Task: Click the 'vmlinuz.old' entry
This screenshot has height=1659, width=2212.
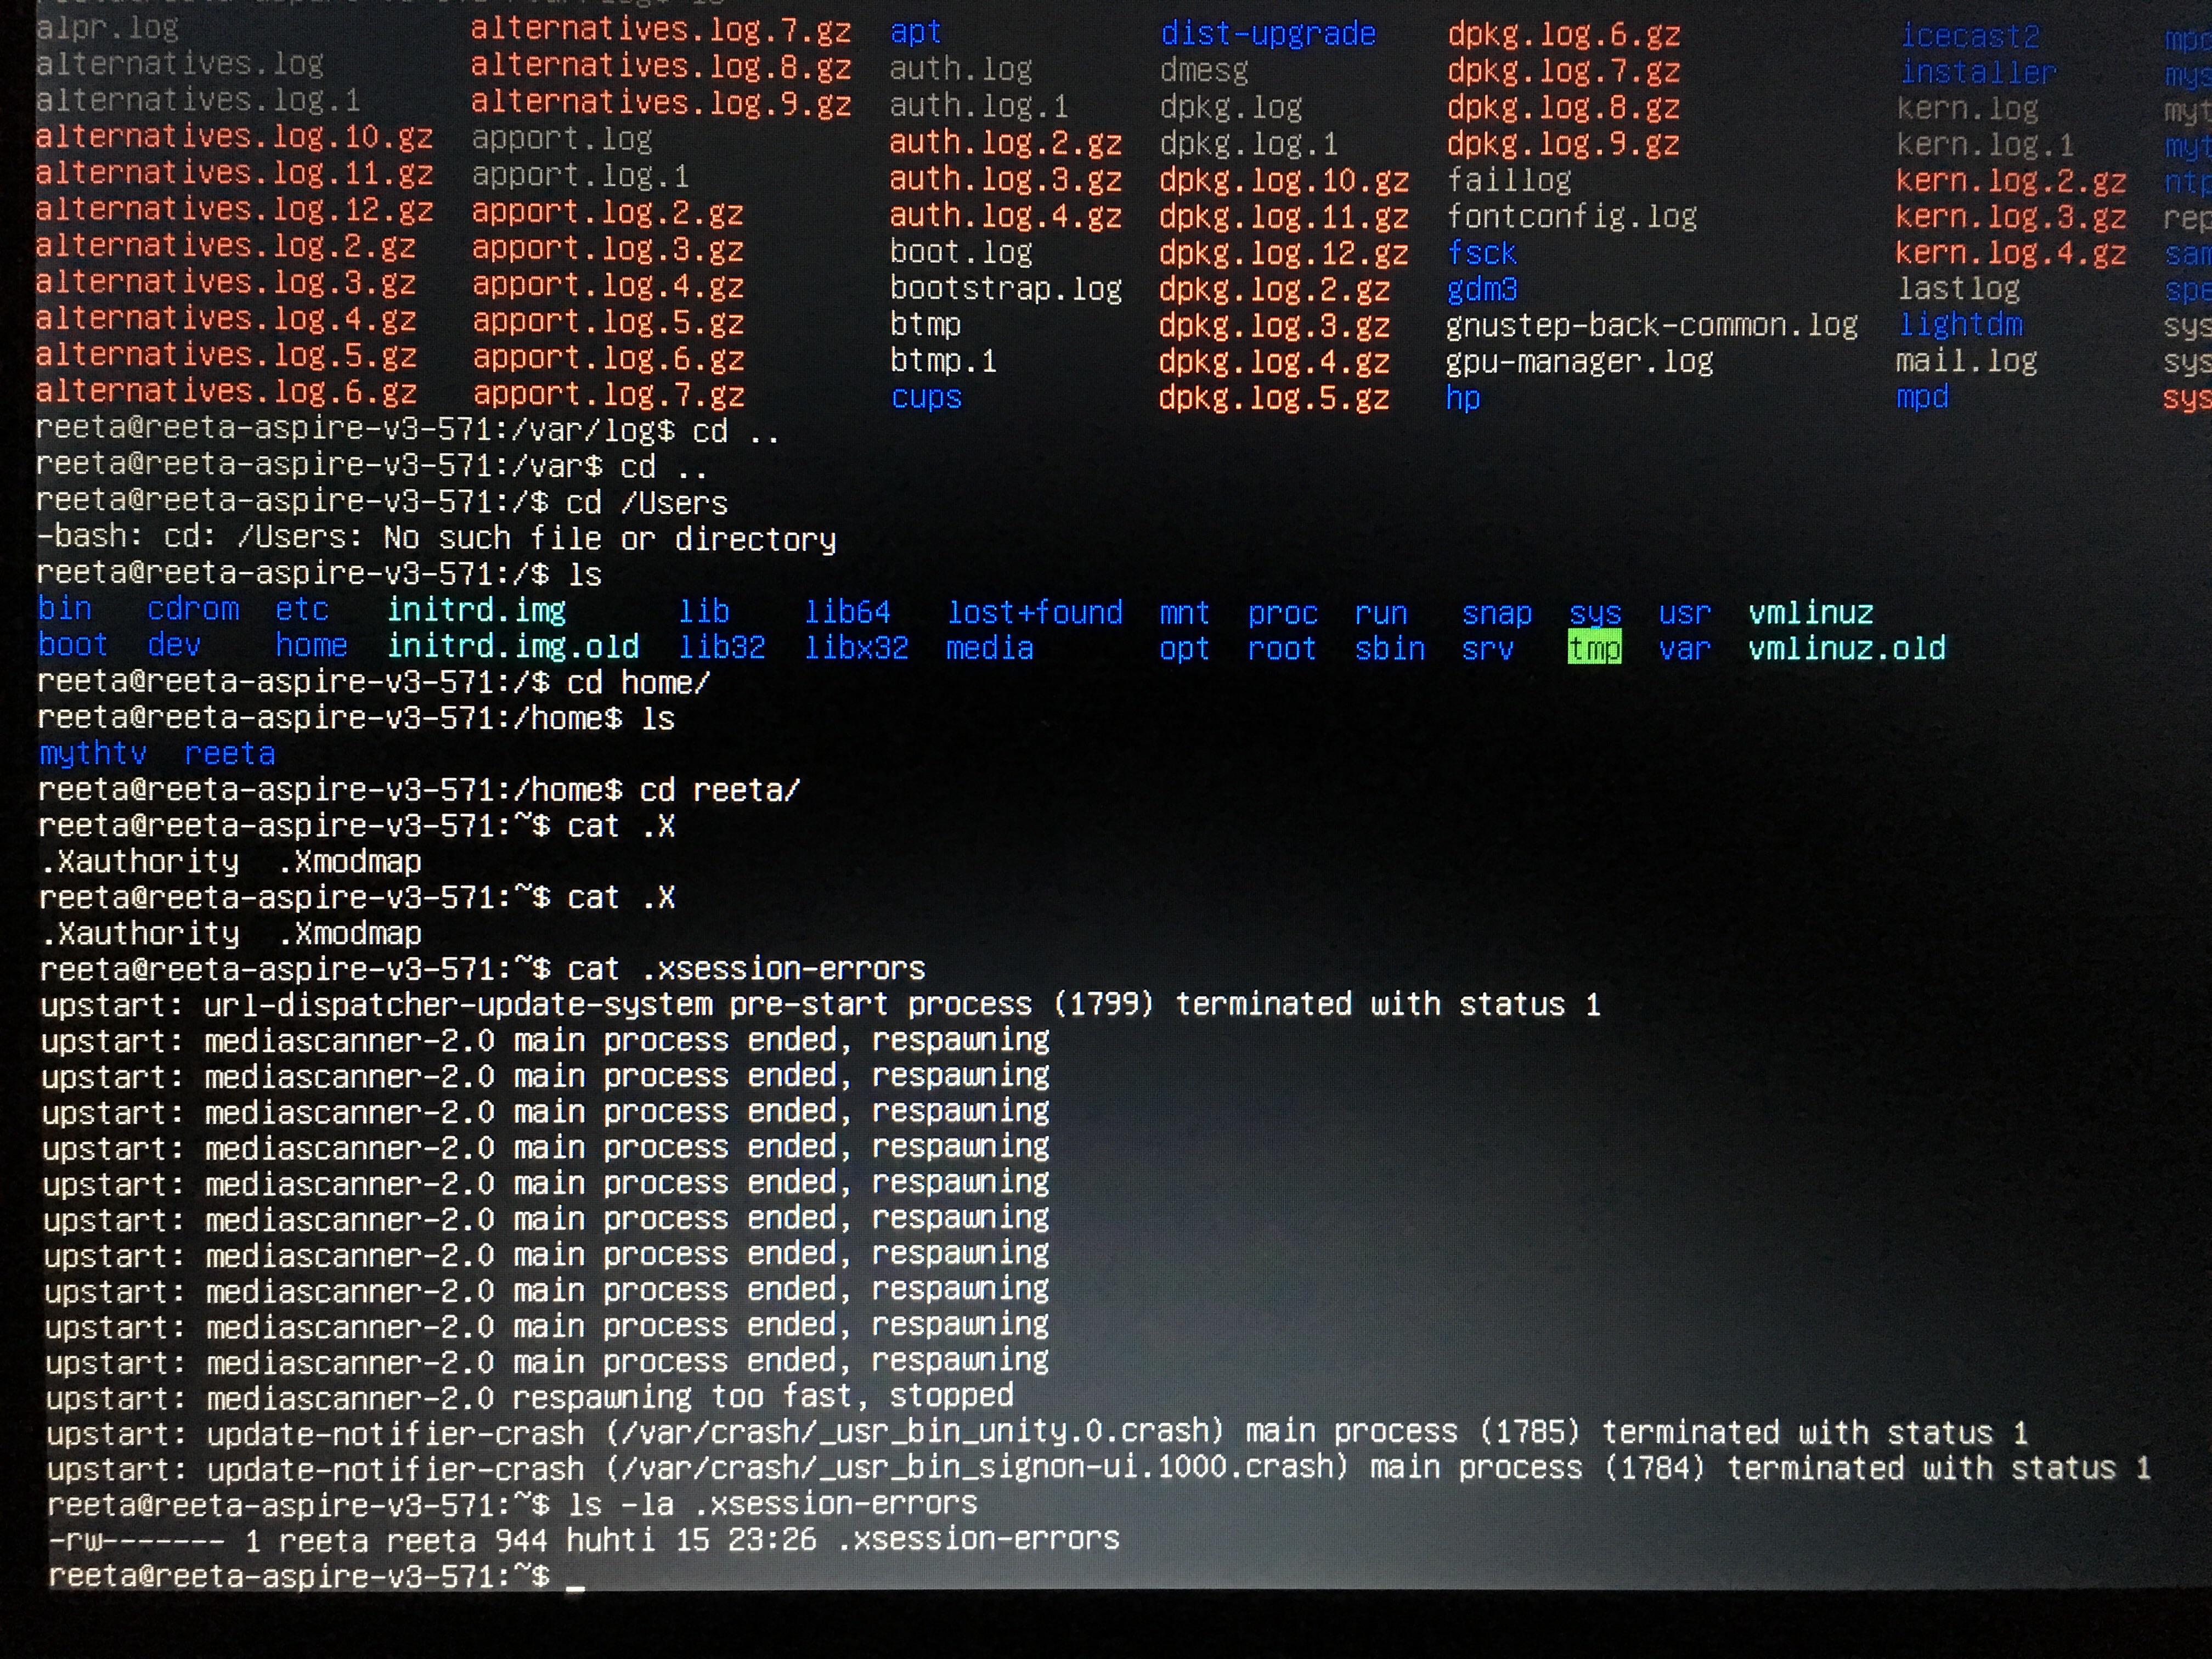Action: [1846, 648]
